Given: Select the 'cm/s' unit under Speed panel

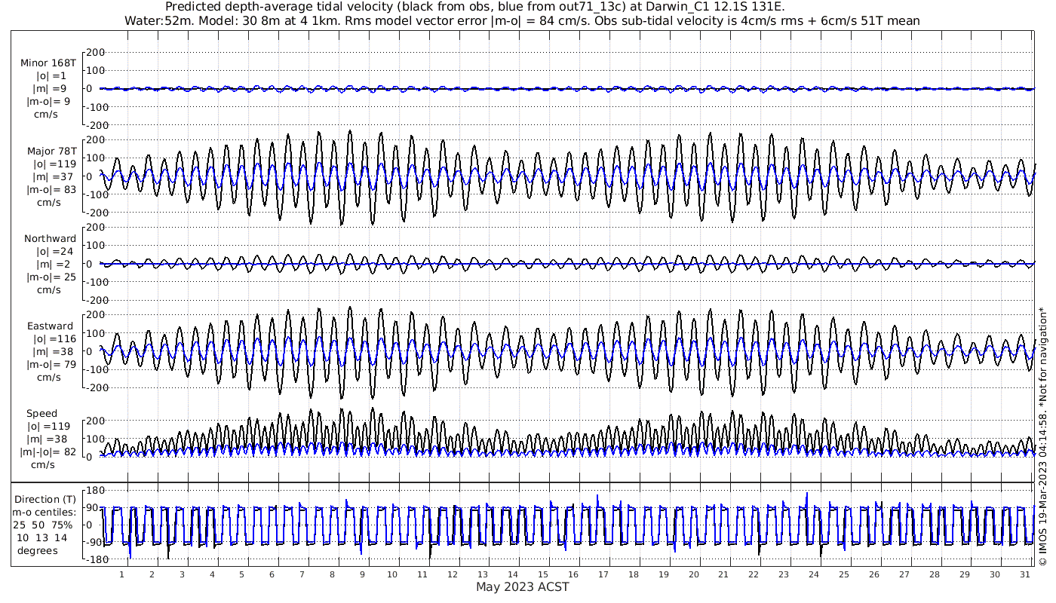Looking at the screenshot, I should click(45, 465).
